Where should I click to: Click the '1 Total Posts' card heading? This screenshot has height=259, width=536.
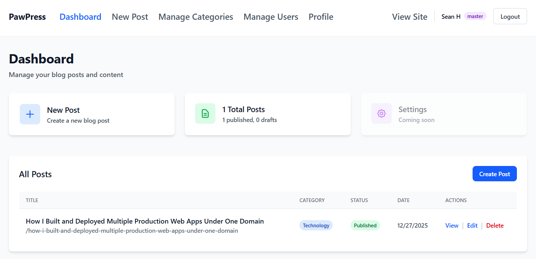coord(243,109)
